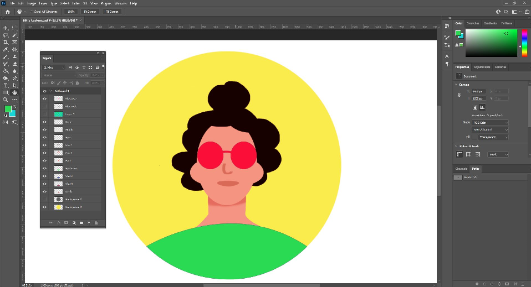Click the trash icon in Layers panel

[x=96, y=223]
